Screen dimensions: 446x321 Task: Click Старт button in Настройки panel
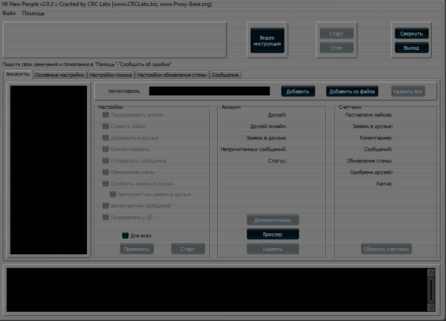coord(188,249)
